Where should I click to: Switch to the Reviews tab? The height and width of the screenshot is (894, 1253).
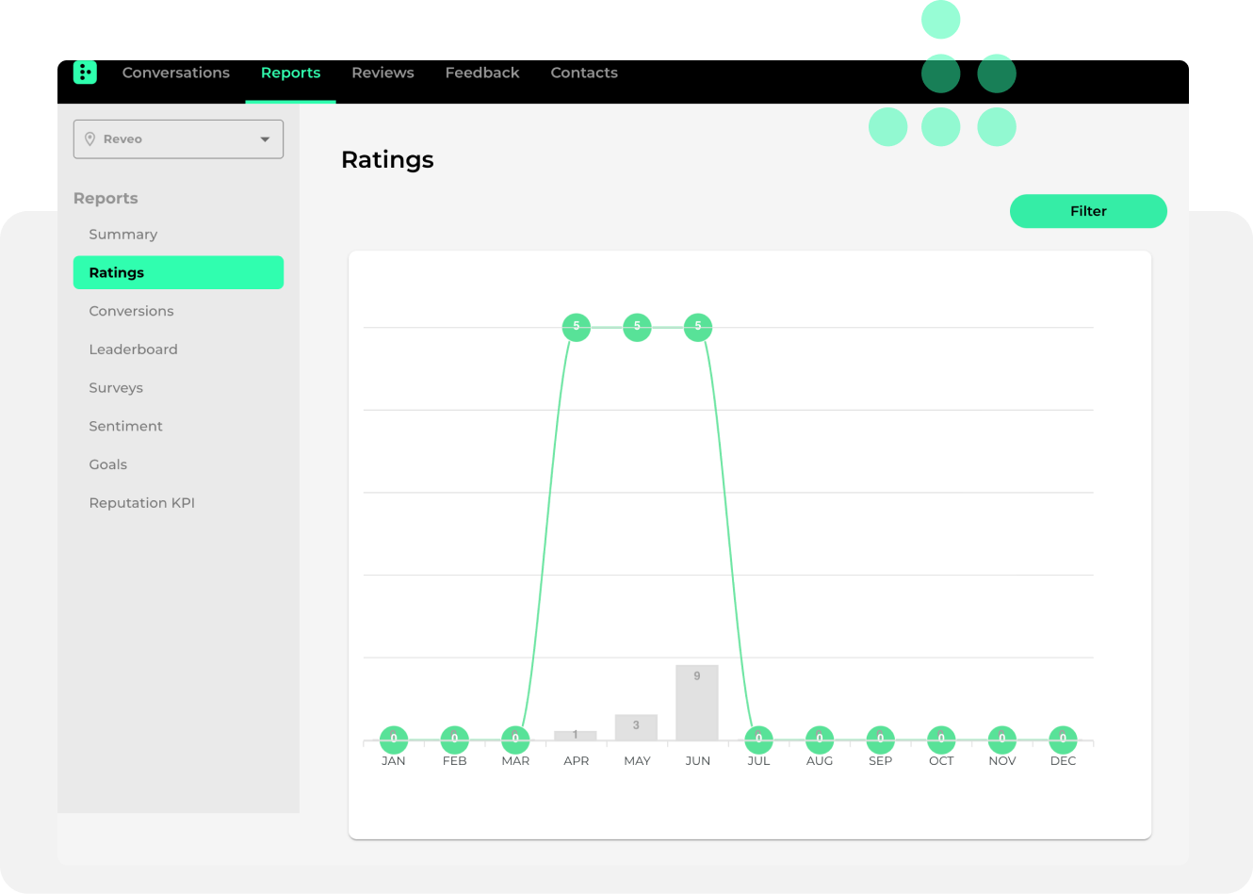(x=382, y=73)
